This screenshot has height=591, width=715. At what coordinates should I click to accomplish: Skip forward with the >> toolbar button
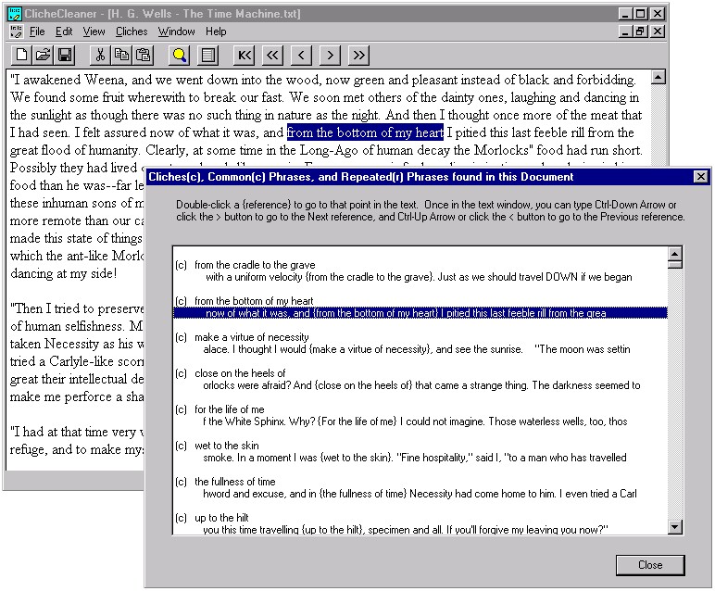click(358, 56)
